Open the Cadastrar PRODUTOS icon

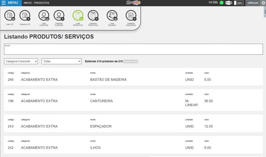pyautogui.click(x=93, y=16)
